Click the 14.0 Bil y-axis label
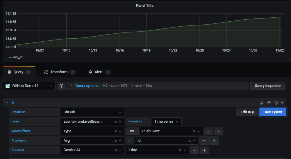Image resolution: width=291 pixels, height=159 pixels. pos(11,22)
